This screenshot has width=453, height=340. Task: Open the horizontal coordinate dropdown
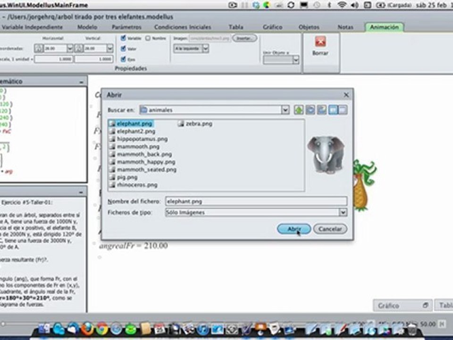pyautogui.click(x=70, y=48)
